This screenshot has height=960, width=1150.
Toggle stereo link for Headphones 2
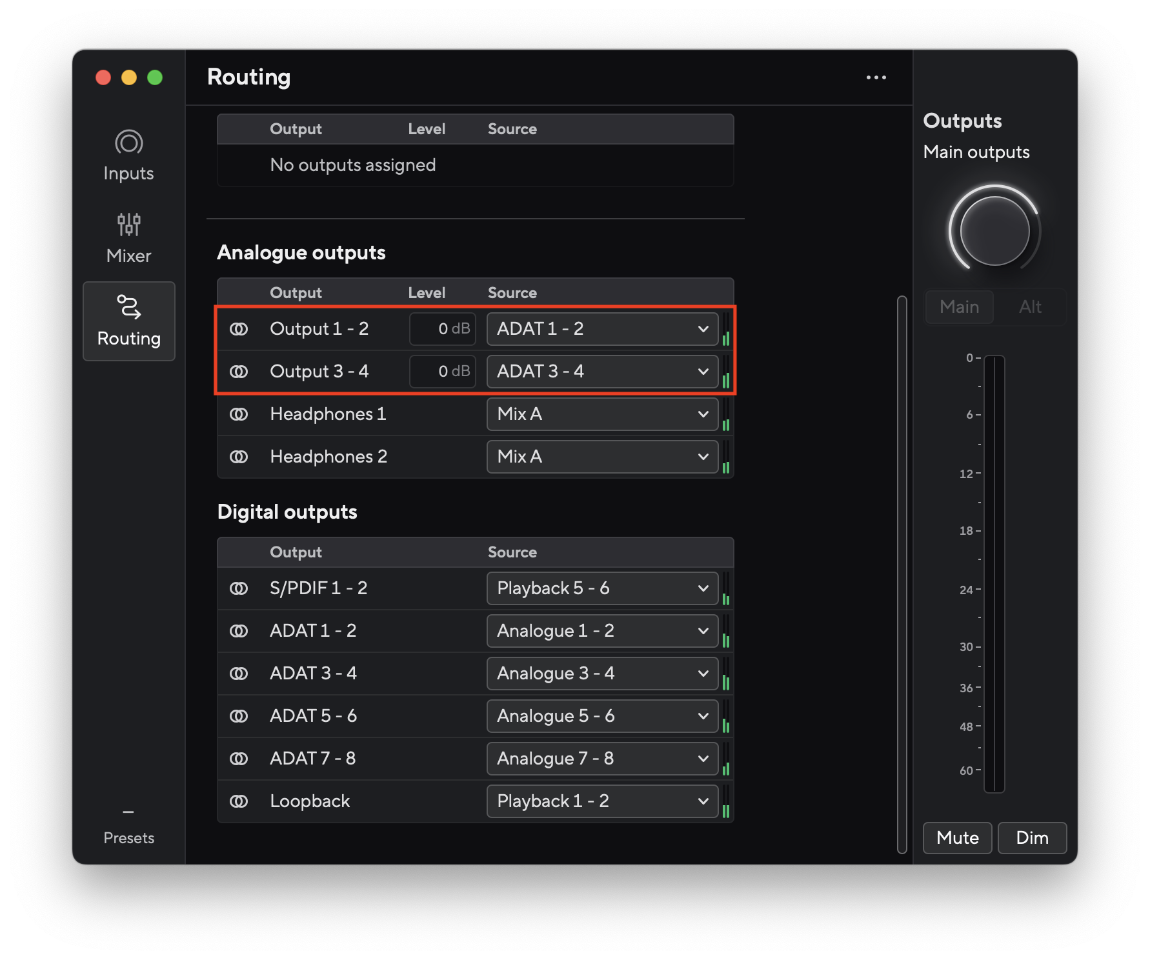pos(239,457)
